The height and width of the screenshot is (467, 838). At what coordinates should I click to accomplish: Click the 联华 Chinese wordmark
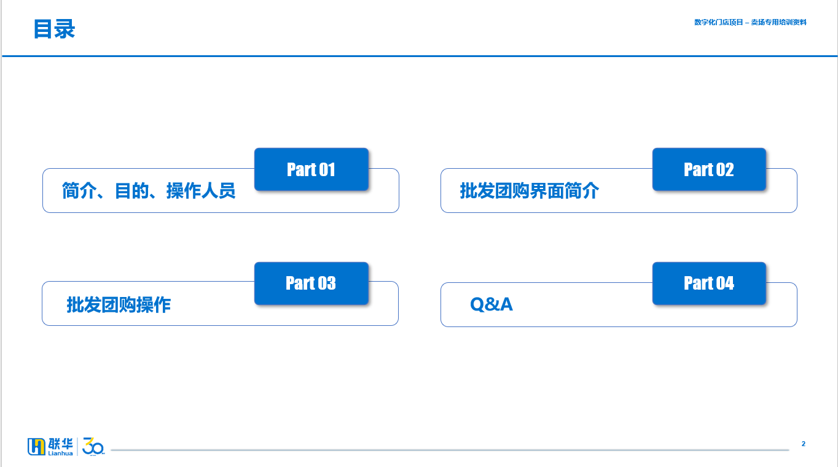(60, 444)
